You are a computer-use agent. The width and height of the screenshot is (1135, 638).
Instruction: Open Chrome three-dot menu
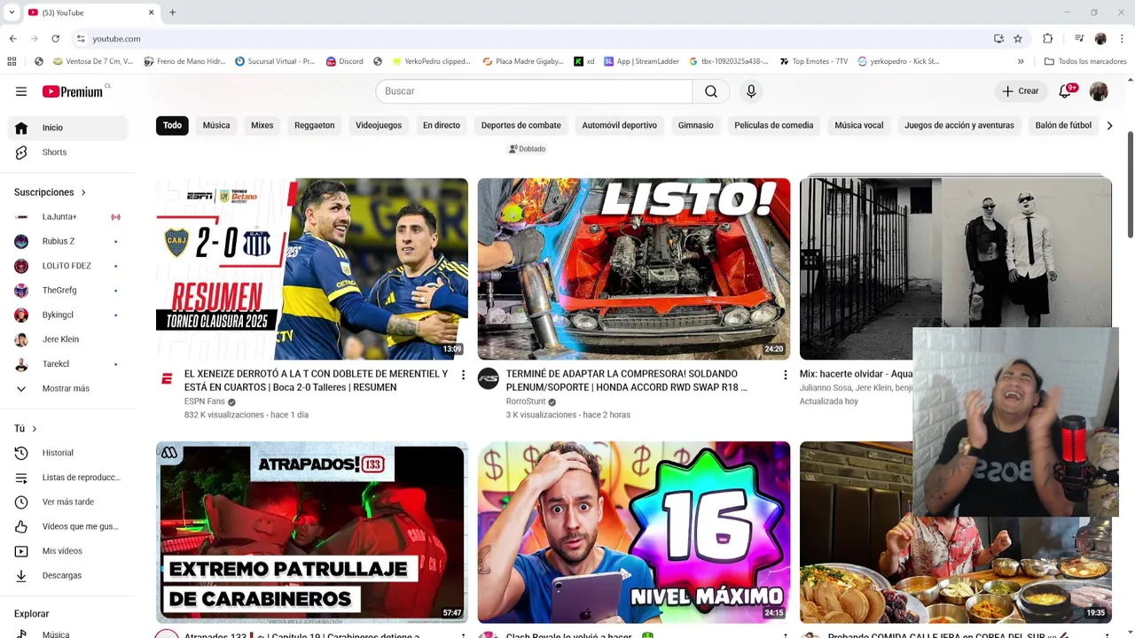coord(1122,39)
